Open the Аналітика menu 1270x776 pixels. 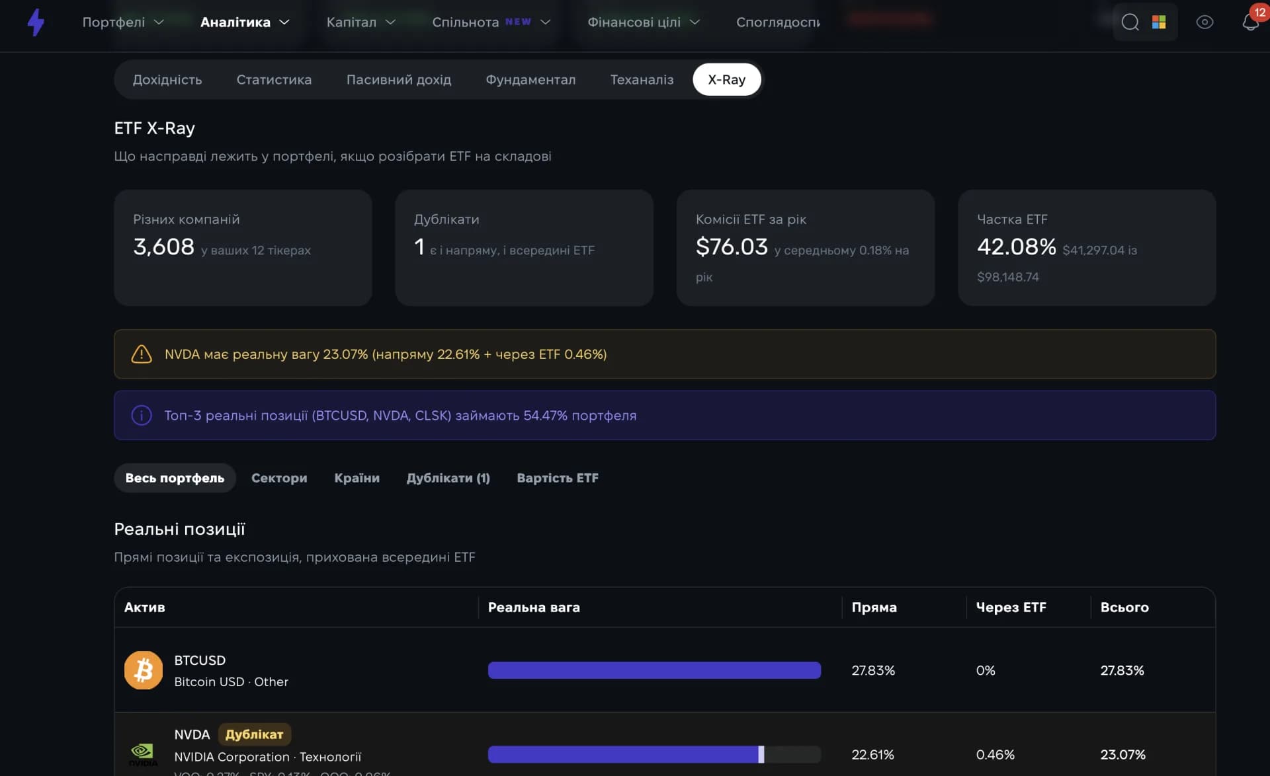tap(235, 22)
